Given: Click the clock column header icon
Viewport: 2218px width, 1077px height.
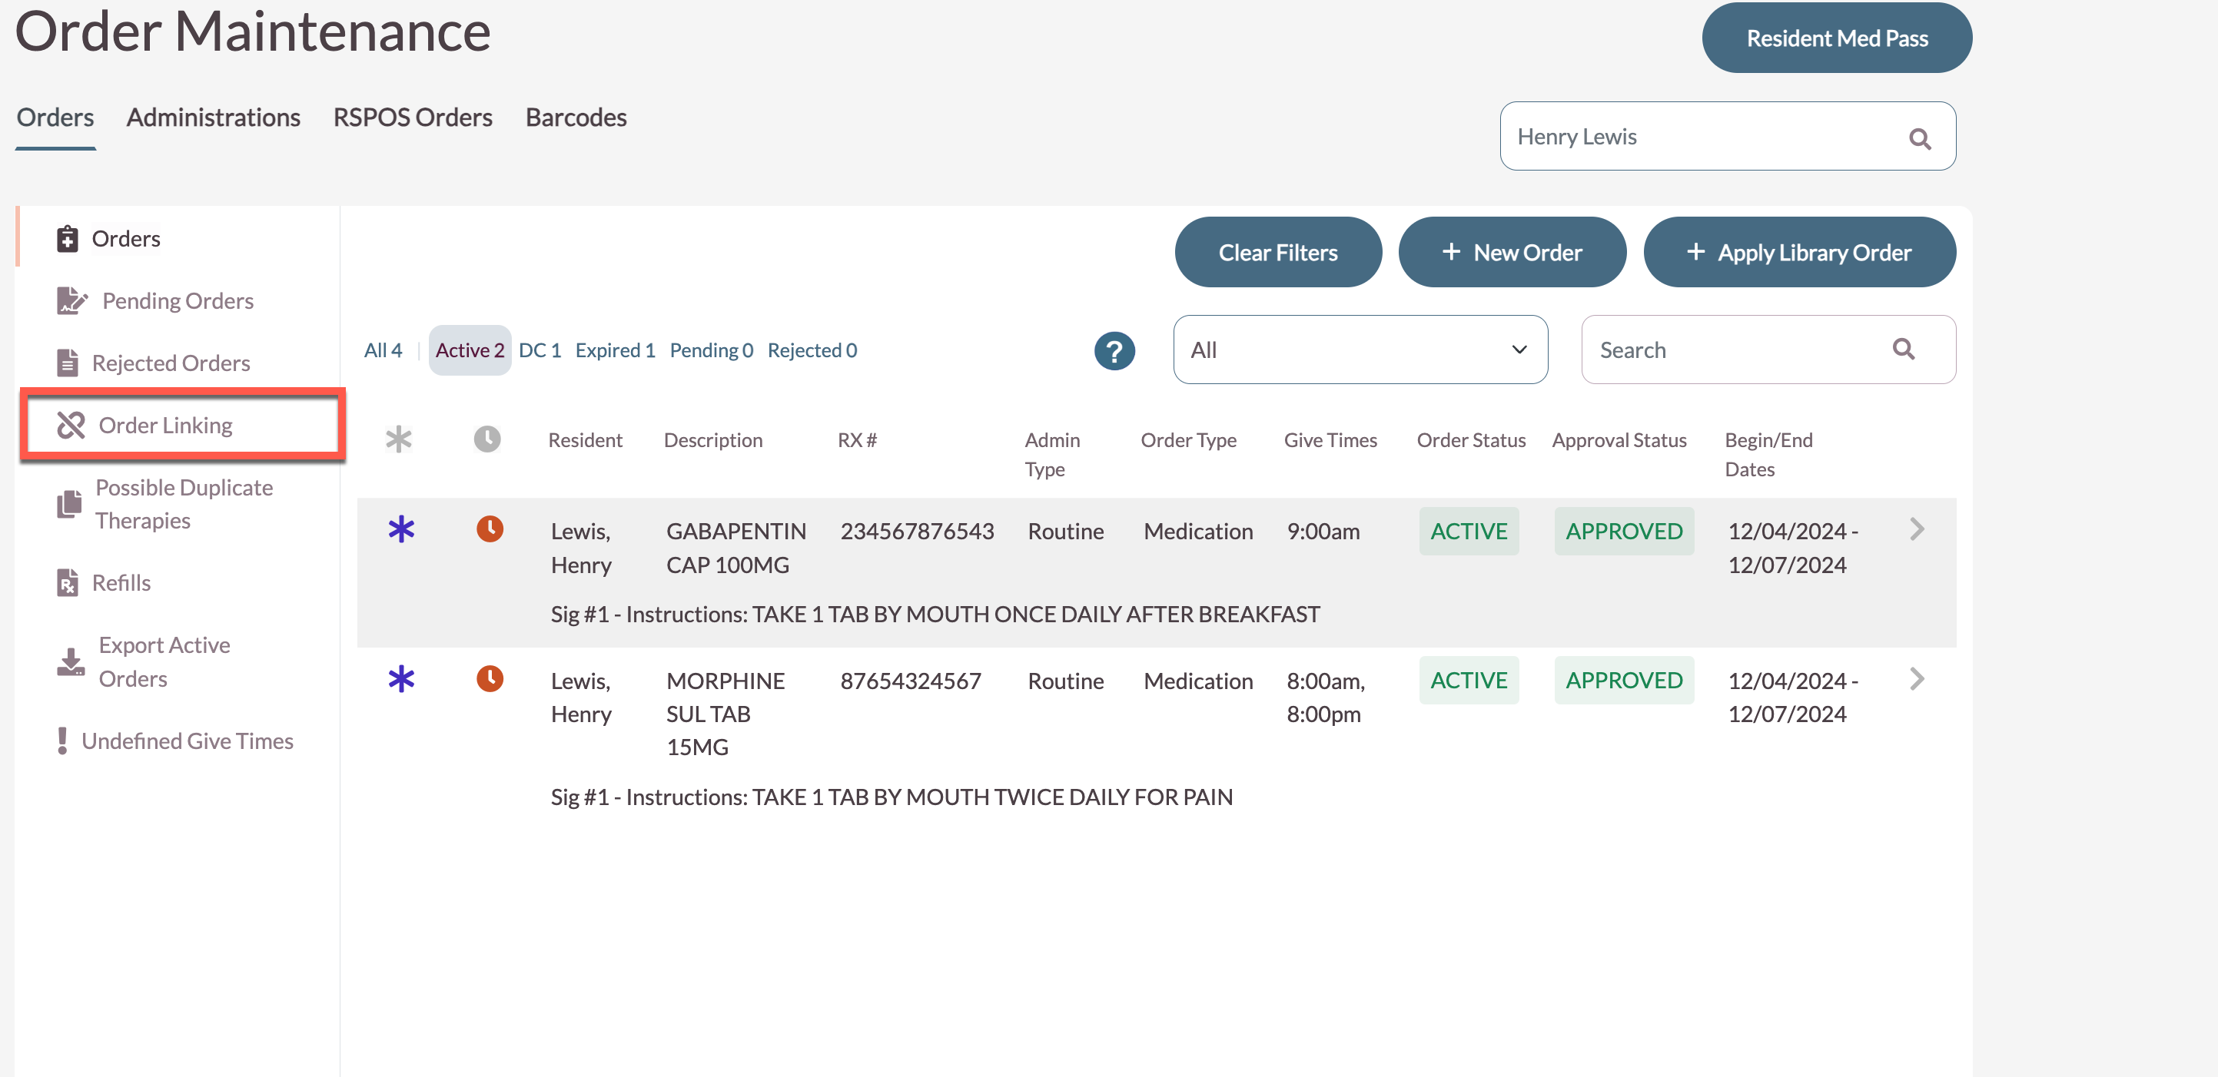Looking at the screenshot, I should [x=486, y=439].
